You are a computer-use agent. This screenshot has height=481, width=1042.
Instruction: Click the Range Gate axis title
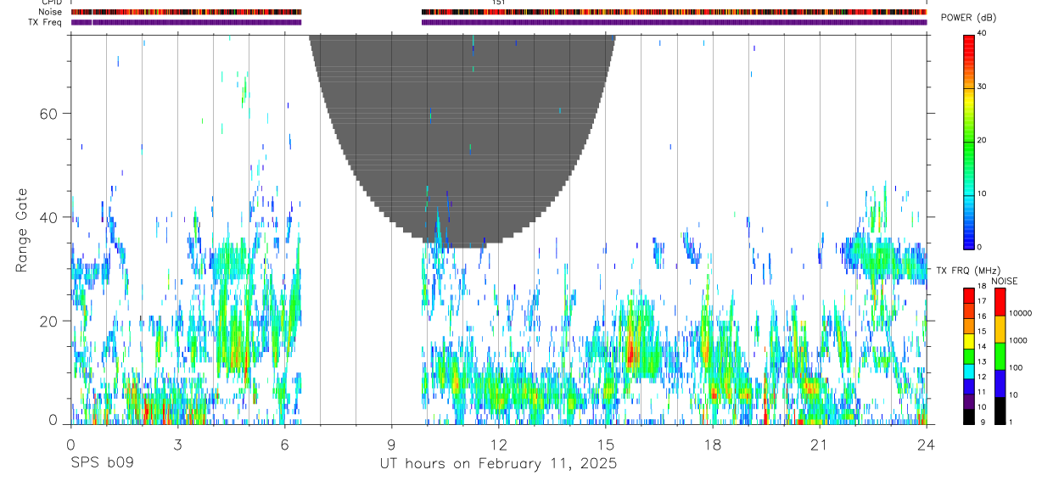[23, 229]
